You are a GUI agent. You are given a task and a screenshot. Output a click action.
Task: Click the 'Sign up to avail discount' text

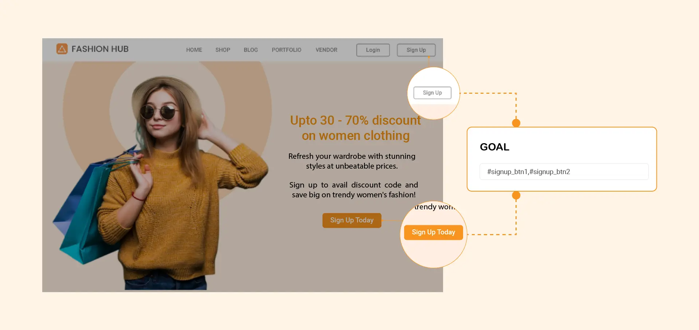pos(354,190)
